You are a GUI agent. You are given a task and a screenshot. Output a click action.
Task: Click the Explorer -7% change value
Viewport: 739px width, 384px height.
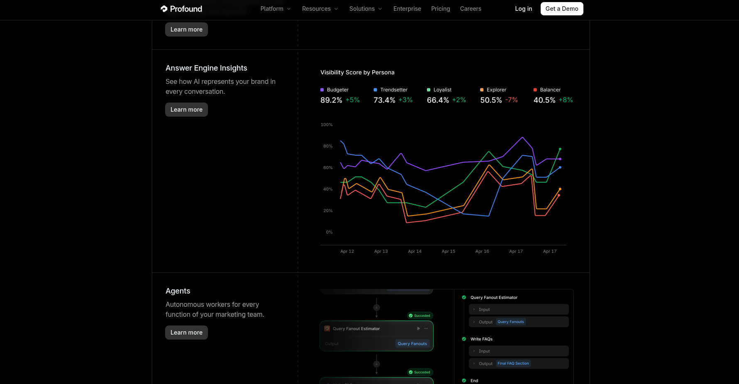pos(512,100)
